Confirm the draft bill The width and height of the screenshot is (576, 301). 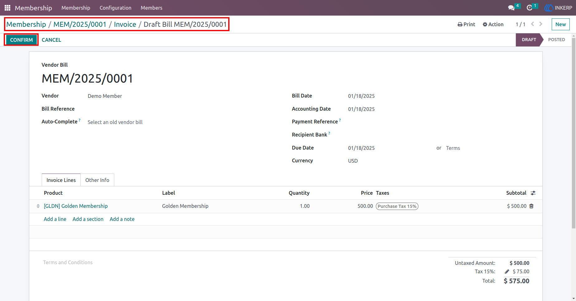click(21, 40)
